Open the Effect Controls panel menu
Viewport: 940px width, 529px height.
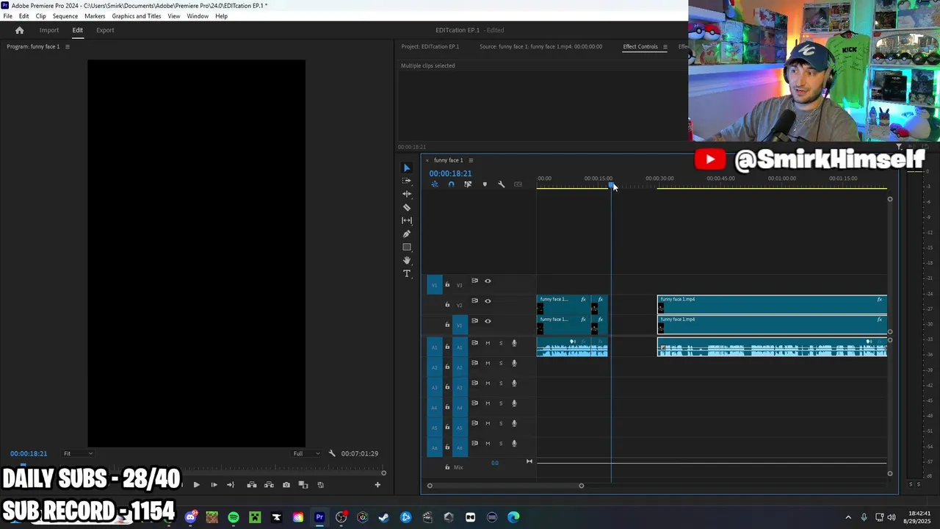tap(665, 47)
